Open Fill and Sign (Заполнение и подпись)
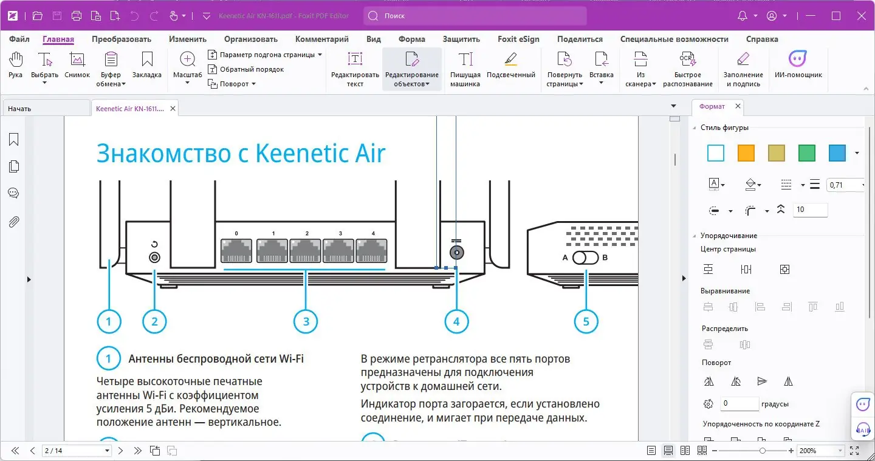 tap(743, 69)
